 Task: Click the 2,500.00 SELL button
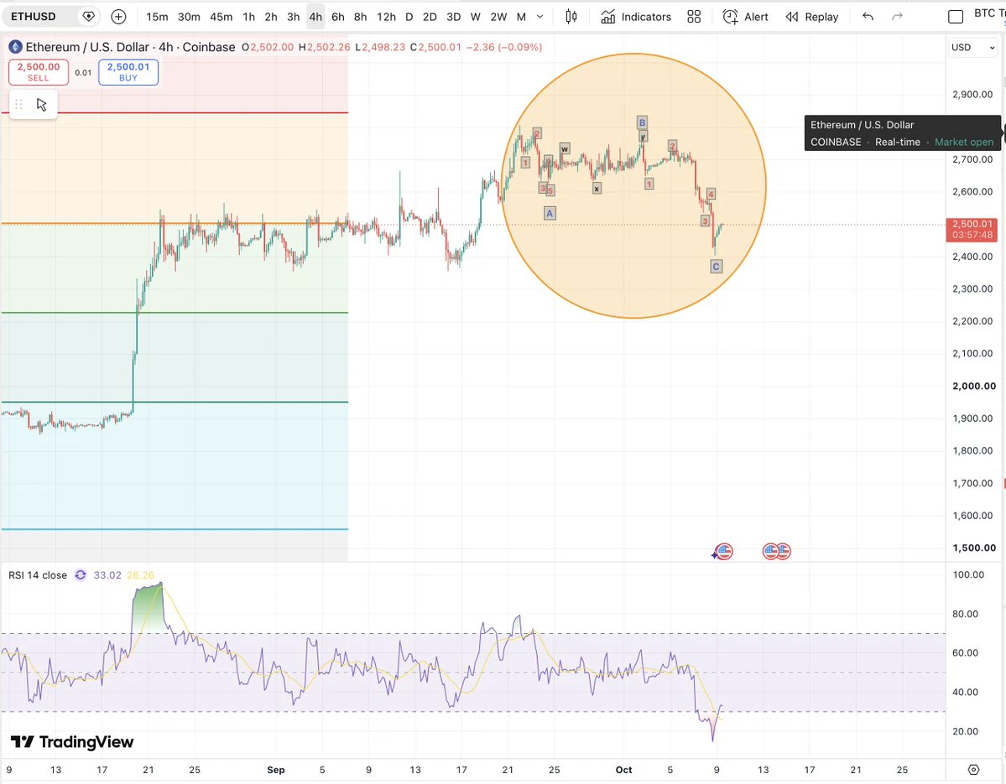(x=39, y=72)
